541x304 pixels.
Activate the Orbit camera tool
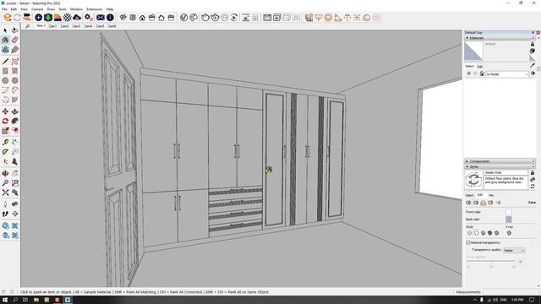click(x=5, y=173)
